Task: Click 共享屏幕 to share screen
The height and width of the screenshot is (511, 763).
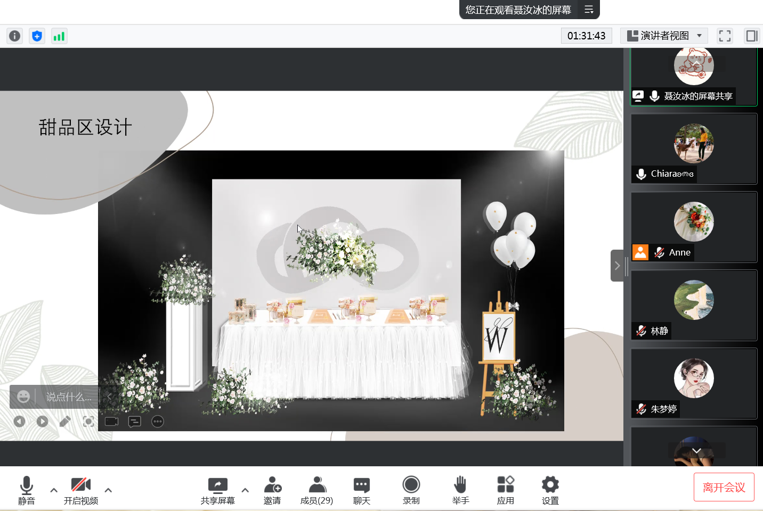Action: point(217,490)
